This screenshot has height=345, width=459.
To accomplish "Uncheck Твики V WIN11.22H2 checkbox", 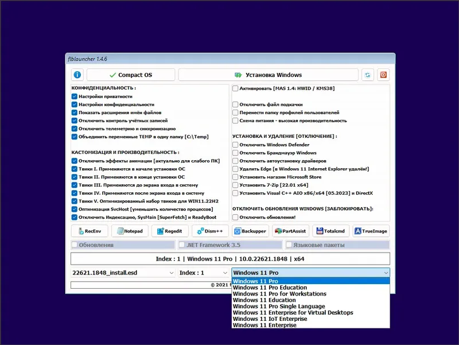I will (75, 201).
